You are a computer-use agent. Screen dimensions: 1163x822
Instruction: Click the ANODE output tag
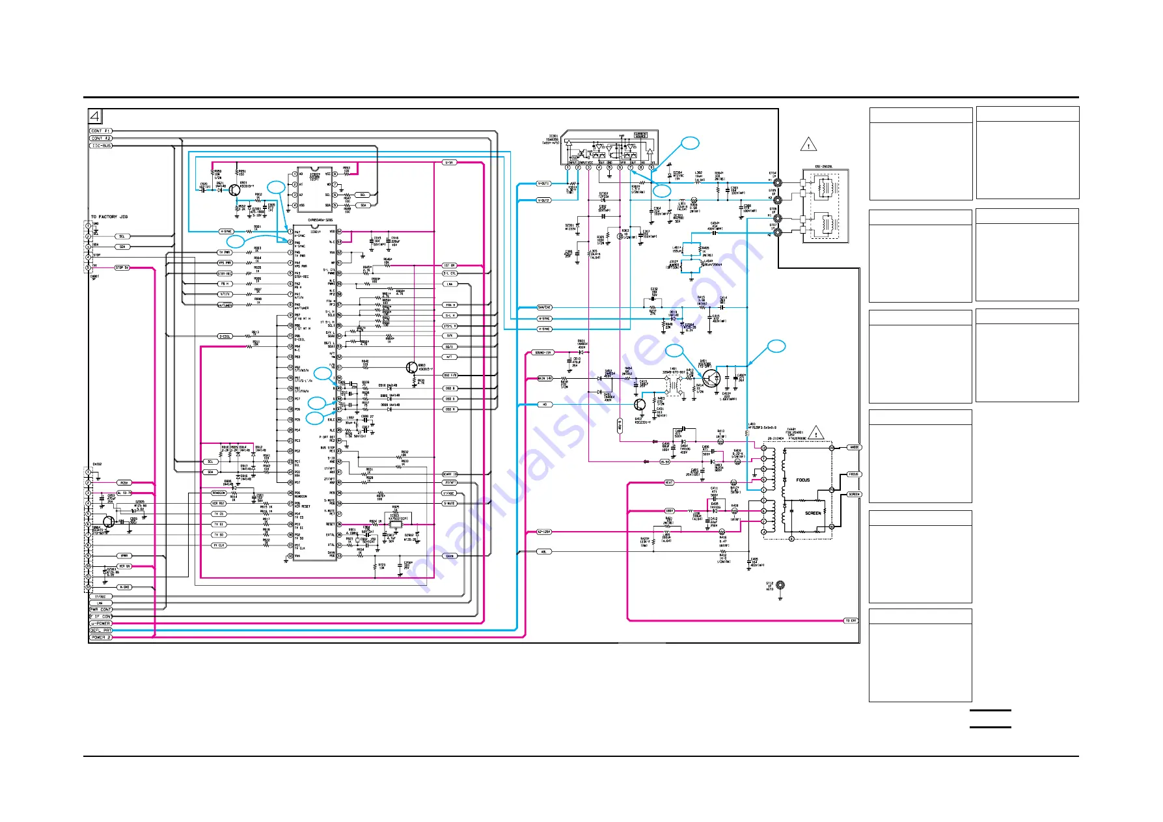[x=855, y=447]
